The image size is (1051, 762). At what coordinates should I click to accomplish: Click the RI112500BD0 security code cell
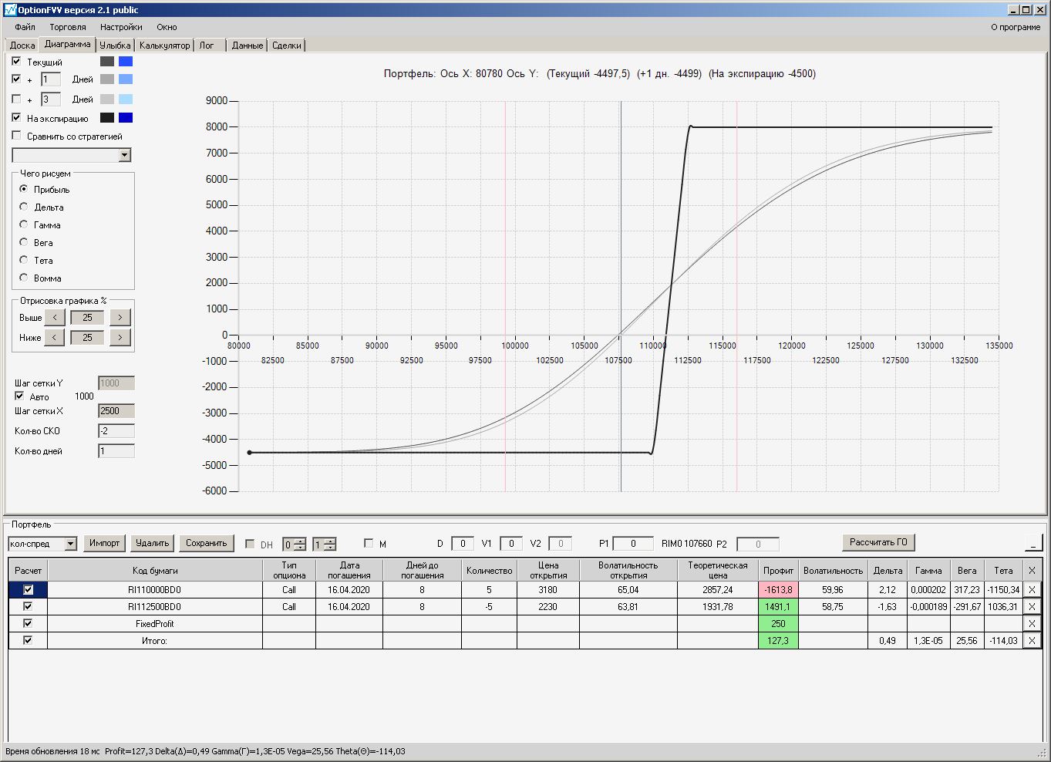pos(155,607)
